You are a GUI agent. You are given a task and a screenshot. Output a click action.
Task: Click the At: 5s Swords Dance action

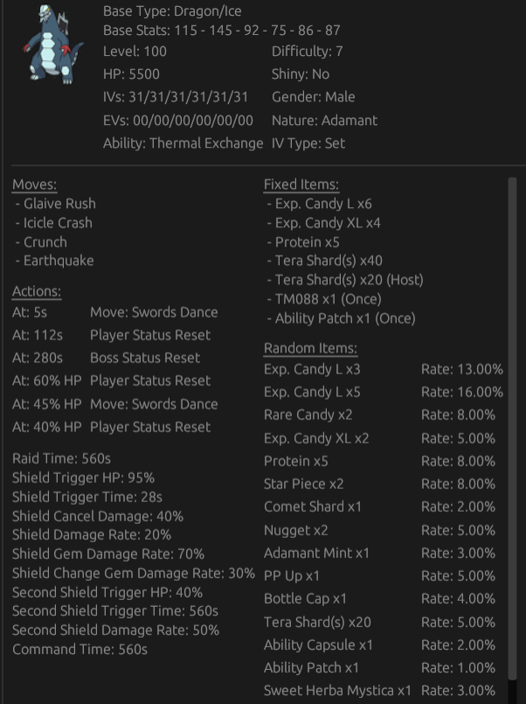click(115, 312)
